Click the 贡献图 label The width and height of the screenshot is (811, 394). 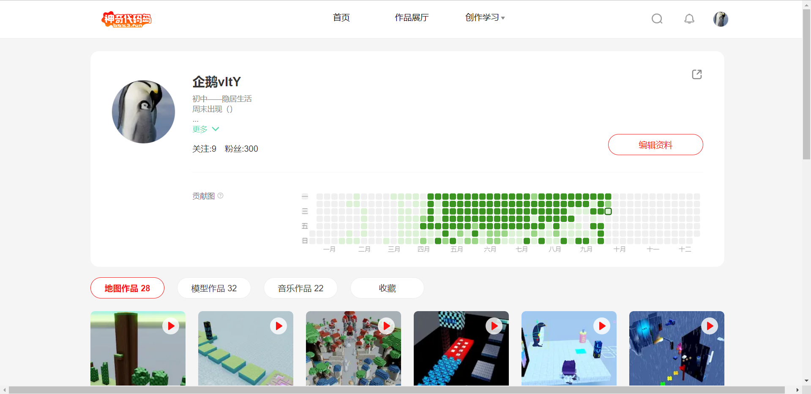pyautogui.click(x=203, y=196)
